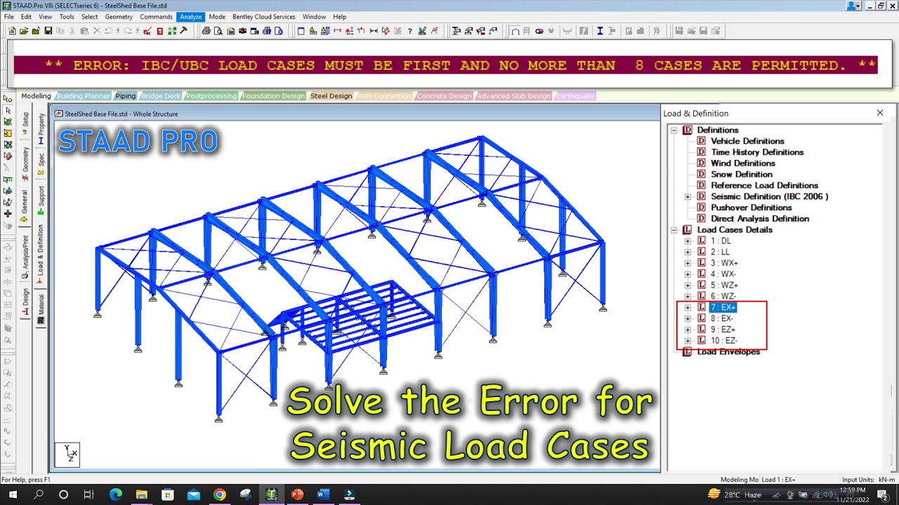Select load case 7 : EX+
The width and height of the screenshot is (899, 505).
[723, 307]
